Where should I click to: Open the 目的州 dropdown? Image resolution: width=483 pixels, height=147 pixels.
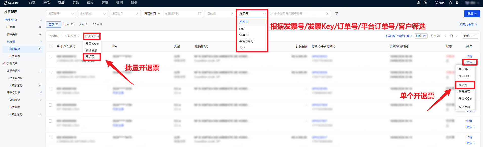click(220, 14)
